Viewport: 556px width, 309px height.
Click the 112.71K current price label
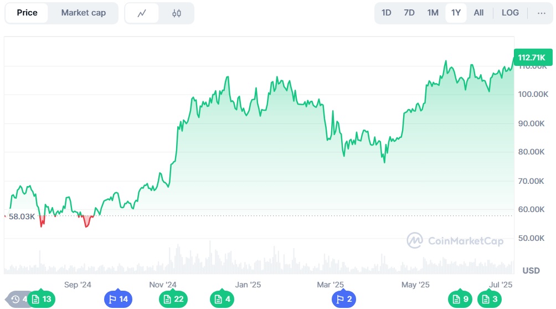point(532,58)
